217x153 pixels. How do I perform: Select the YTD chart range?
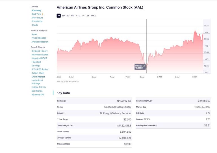coord(78,16)
